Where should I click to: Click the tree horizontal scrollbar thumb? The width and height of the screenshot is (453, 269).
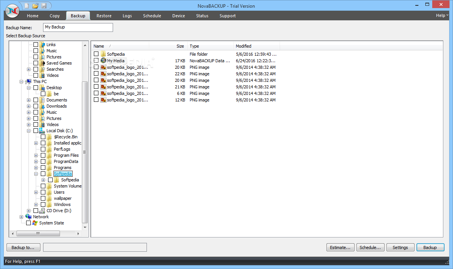(38, 233)
